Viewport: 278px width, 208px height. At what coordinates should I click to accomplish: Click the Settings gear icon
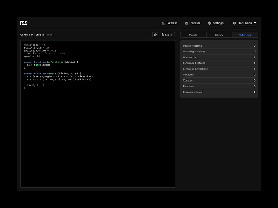(x=209, y=23)
